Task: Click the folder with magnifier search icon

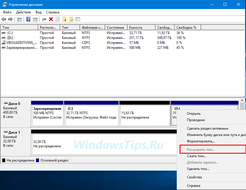Action: pyautogui.click(x=71, y=19)
